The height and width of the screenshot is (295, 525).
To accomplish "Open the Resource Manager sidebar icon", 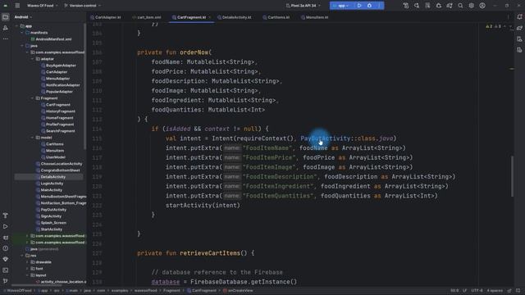I will click(x=6, y=28).
